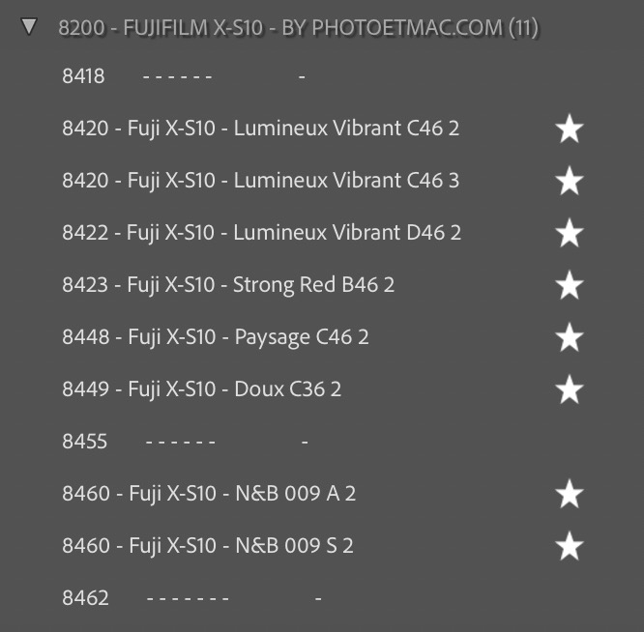The width and height of the screenshot is (644, 632).
Task: Click the star next to Lumineux Vibrant C46 2
Action: click(x=570, y=129)
